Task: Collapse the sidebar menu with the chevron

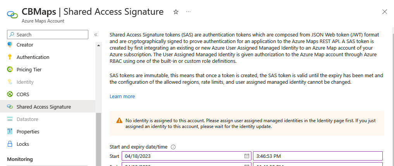Action: [95, 35]
